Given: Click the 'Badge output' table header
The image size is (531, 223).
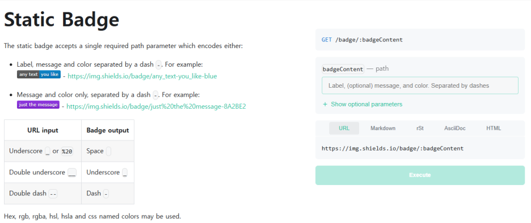Looking at the screenshot, I should coord(108,130).
